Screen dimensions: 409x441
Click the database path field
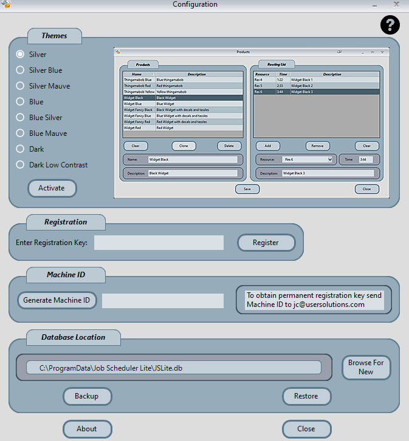(174, 368)
